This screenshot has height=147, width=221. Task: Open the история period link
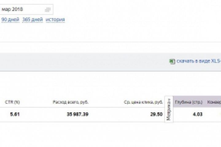tap(55, 19)
